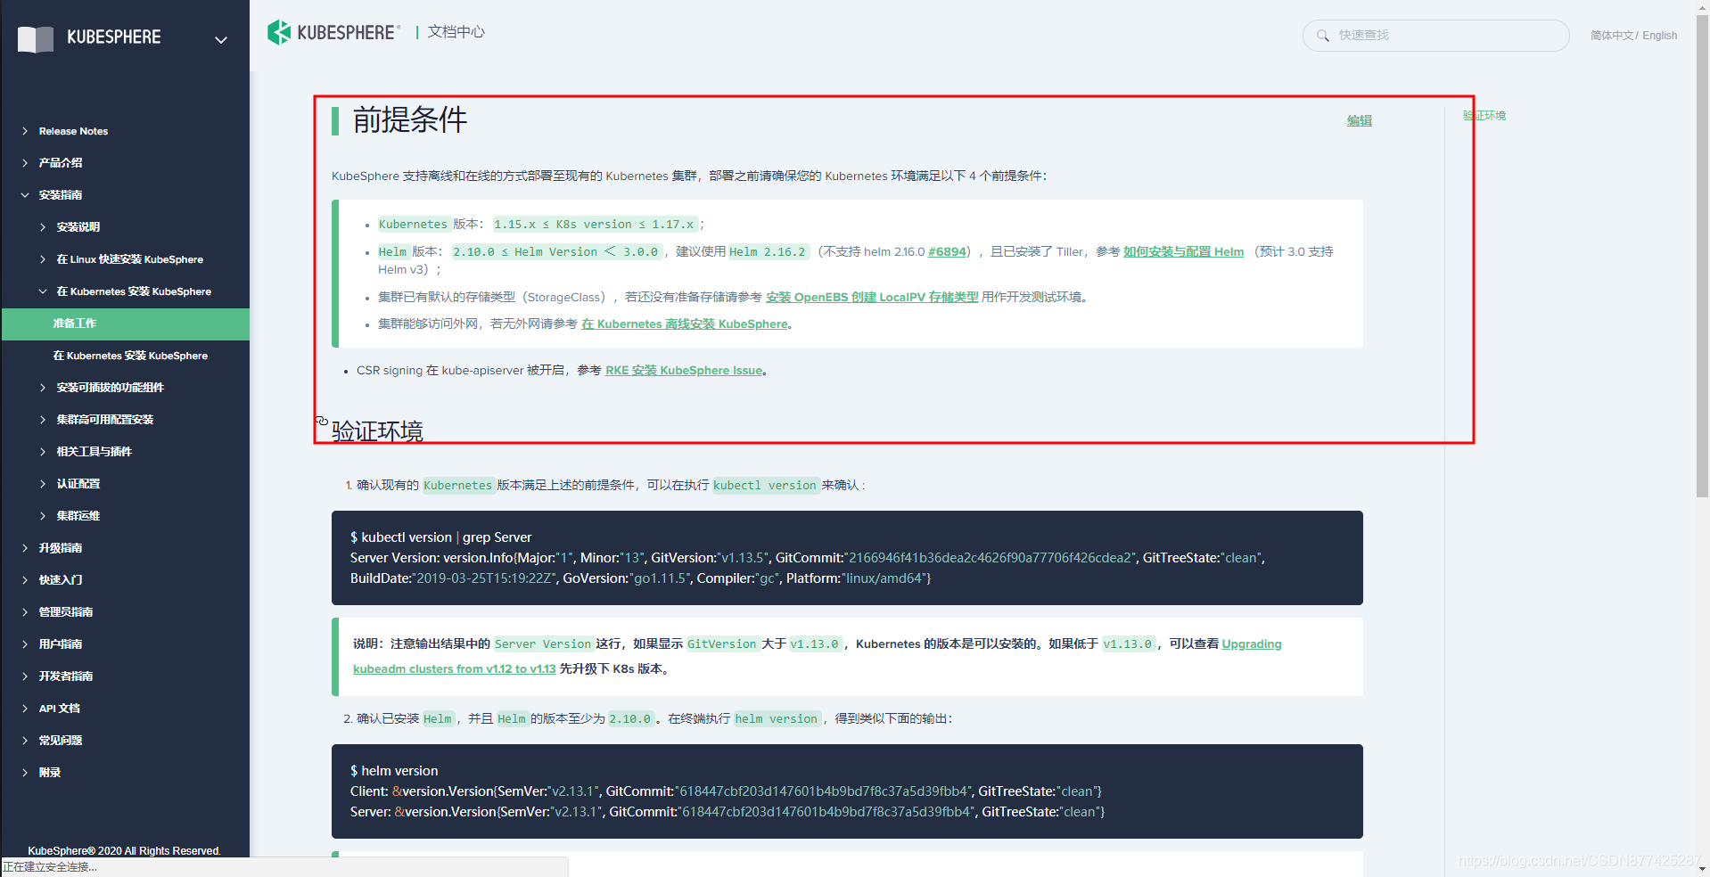This screenshot has width=1710, height=877.
Task: Click the helm version code block
Action: (847, 791)
